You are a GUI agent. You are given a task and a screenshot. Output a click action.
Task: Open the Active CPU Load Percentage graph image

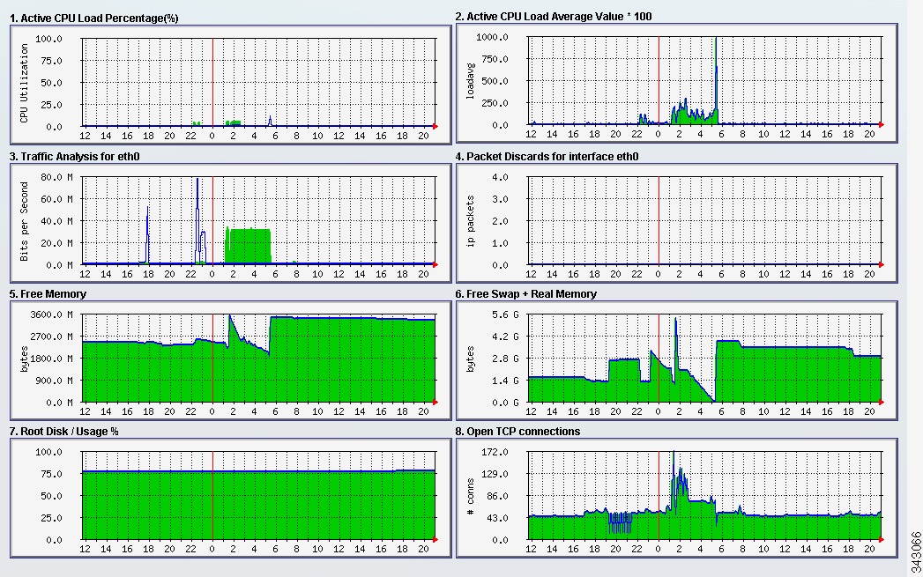[231, 85]
